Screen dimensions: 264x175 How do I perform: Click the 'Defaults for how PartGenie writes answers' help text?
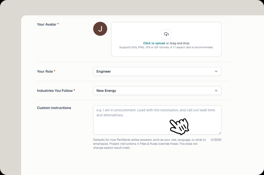point(150,144)
